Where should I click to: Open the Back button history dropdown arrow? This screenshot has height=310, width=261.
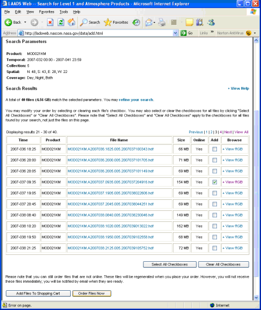coord(25,23)
